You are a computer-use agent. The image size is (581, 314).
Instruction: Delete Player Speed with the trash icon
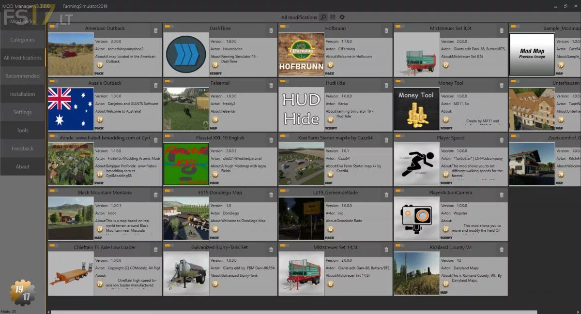(502, 139)
